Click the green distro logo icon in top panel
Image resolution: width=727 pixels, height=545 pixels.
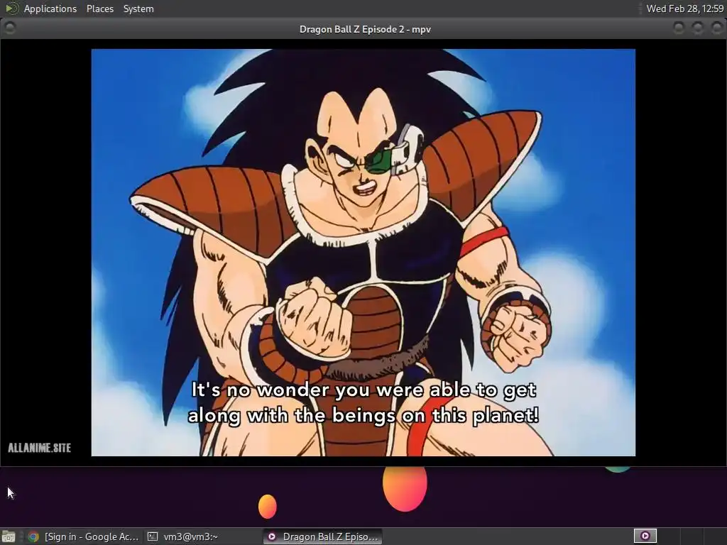[x=11, y=8]
